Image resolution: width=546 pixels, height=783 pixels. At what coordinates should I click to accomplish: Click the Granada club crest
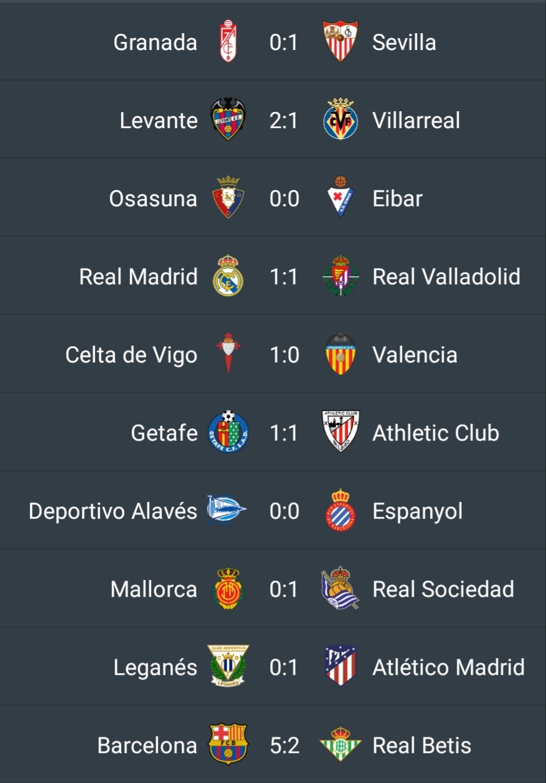click(228, 42)
